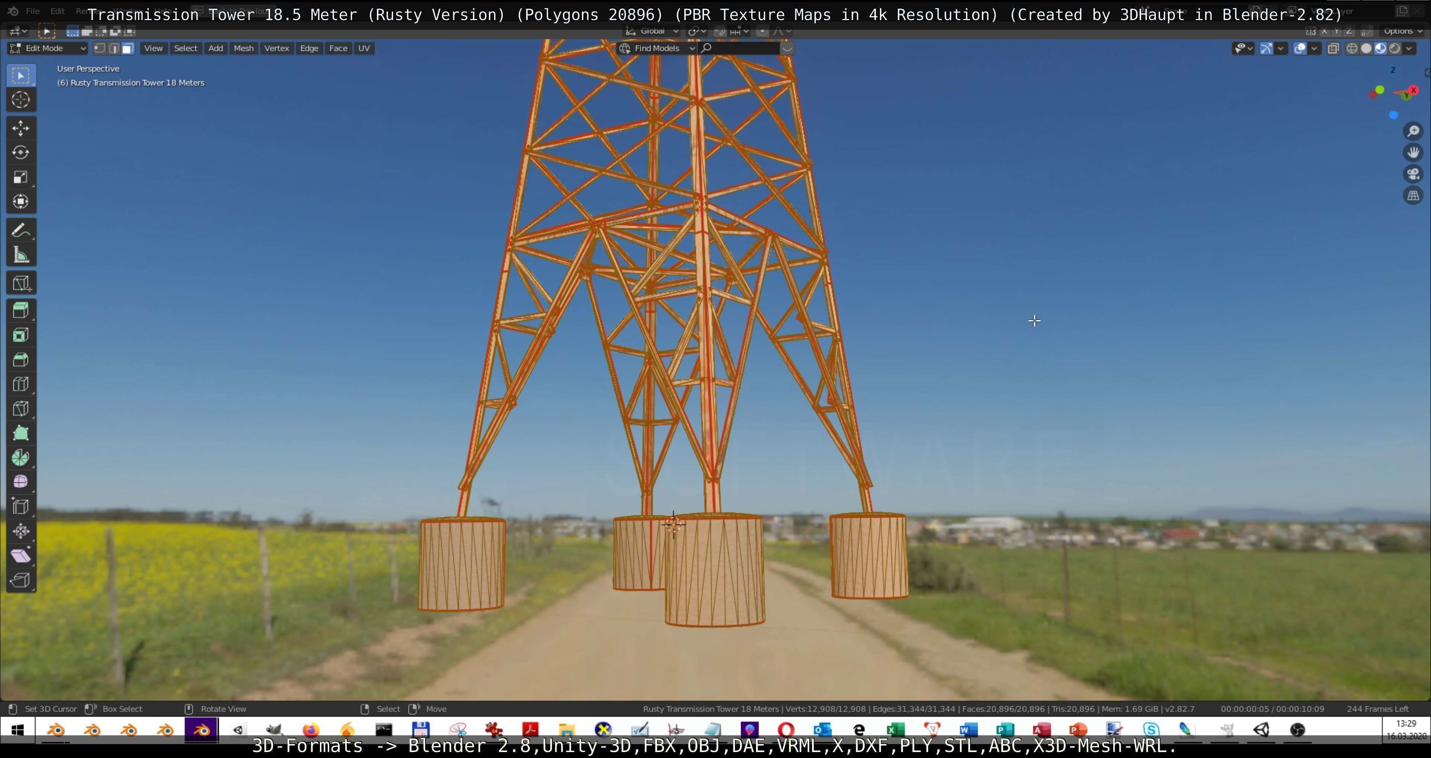1431x758 pixels.
Task: Toggle viewport gizmos display
Action: coord(1266,48)
